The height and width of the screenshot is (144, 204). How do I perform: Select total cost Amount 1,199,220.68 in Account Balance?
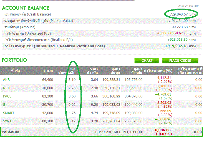pos(177,27)
